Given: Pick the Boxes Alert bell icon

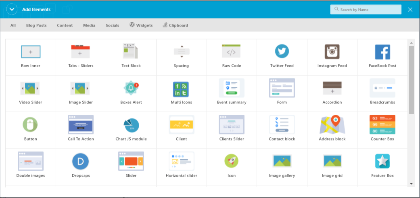Looking at the screenshot, I should pos(131,88).
